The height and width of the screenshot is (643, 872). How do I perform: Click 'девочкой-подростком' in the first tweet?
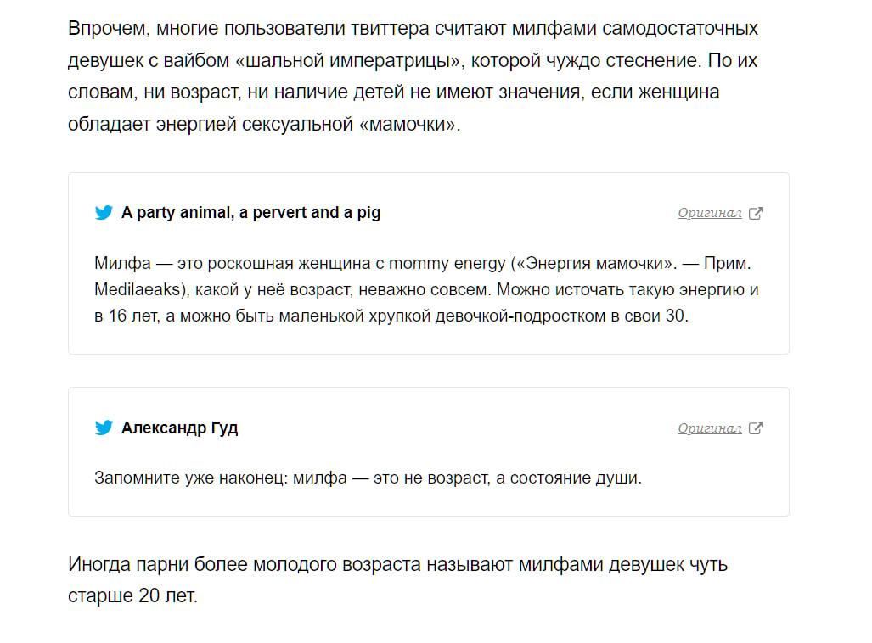pos(520,316)
